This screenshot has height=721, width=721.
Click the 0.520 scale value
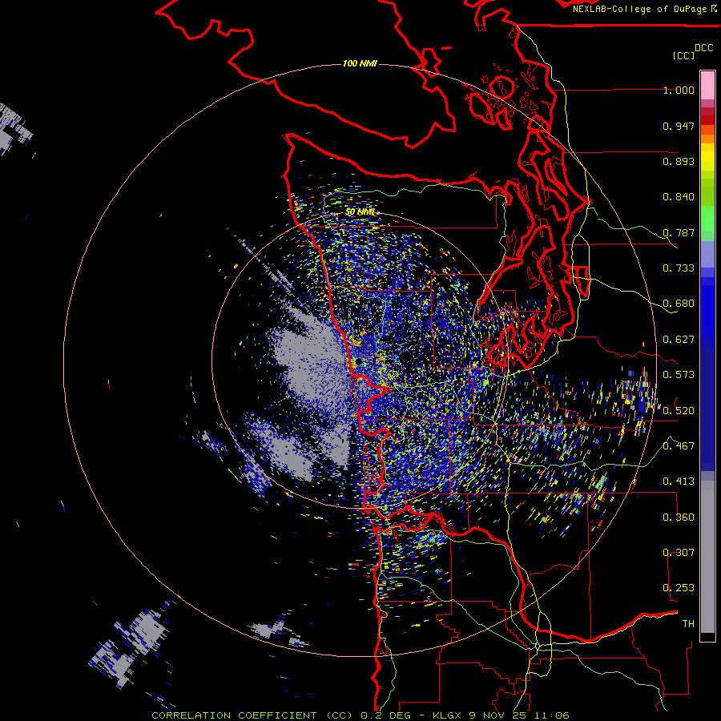pos(679,410)
